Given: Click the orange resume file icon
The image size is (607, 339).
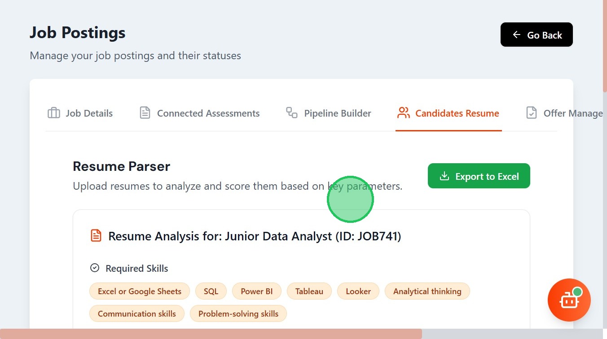Looking at the screenshot, I should pos(96,236).
